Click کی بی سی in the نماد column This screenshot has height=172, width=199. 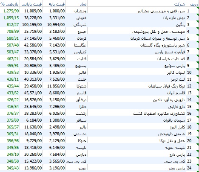76,161
